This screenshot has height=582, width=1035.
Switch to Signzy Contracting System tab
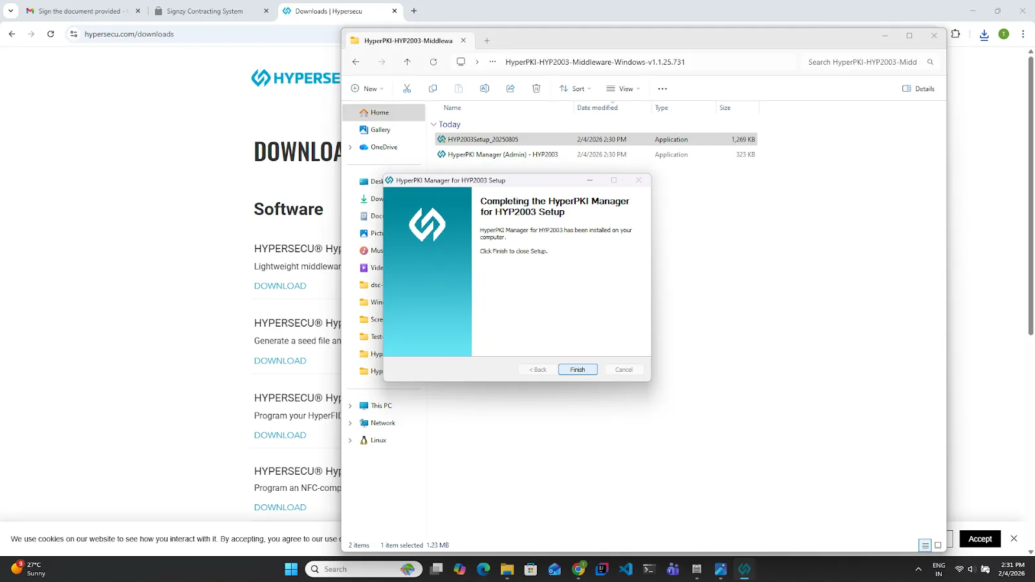click(212, 11)
